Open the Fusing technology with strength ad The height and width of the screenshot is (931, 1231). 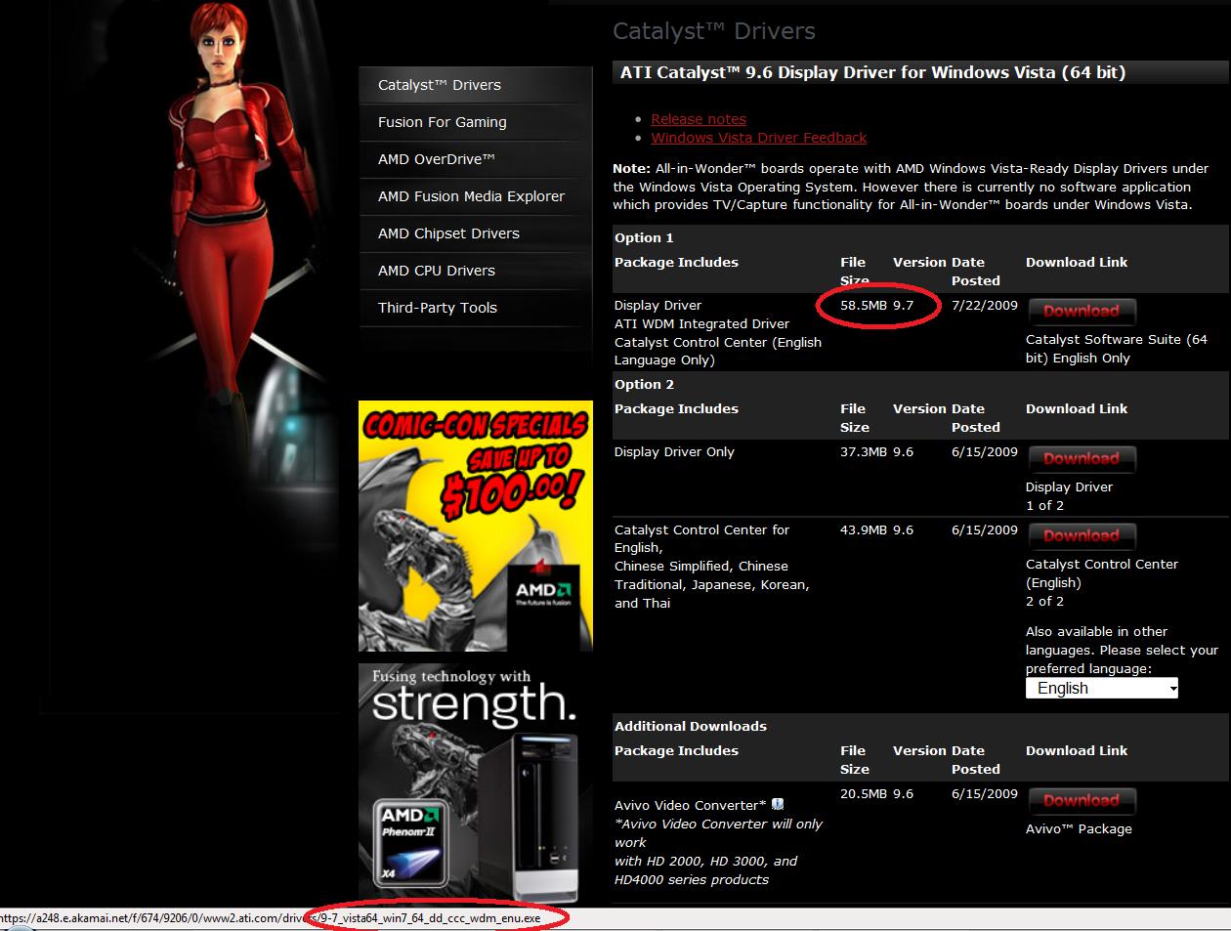click(x=476, y=783)
